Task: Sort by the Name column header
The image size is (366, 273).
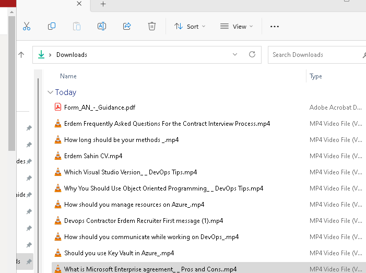Action: tap(68, 76)
